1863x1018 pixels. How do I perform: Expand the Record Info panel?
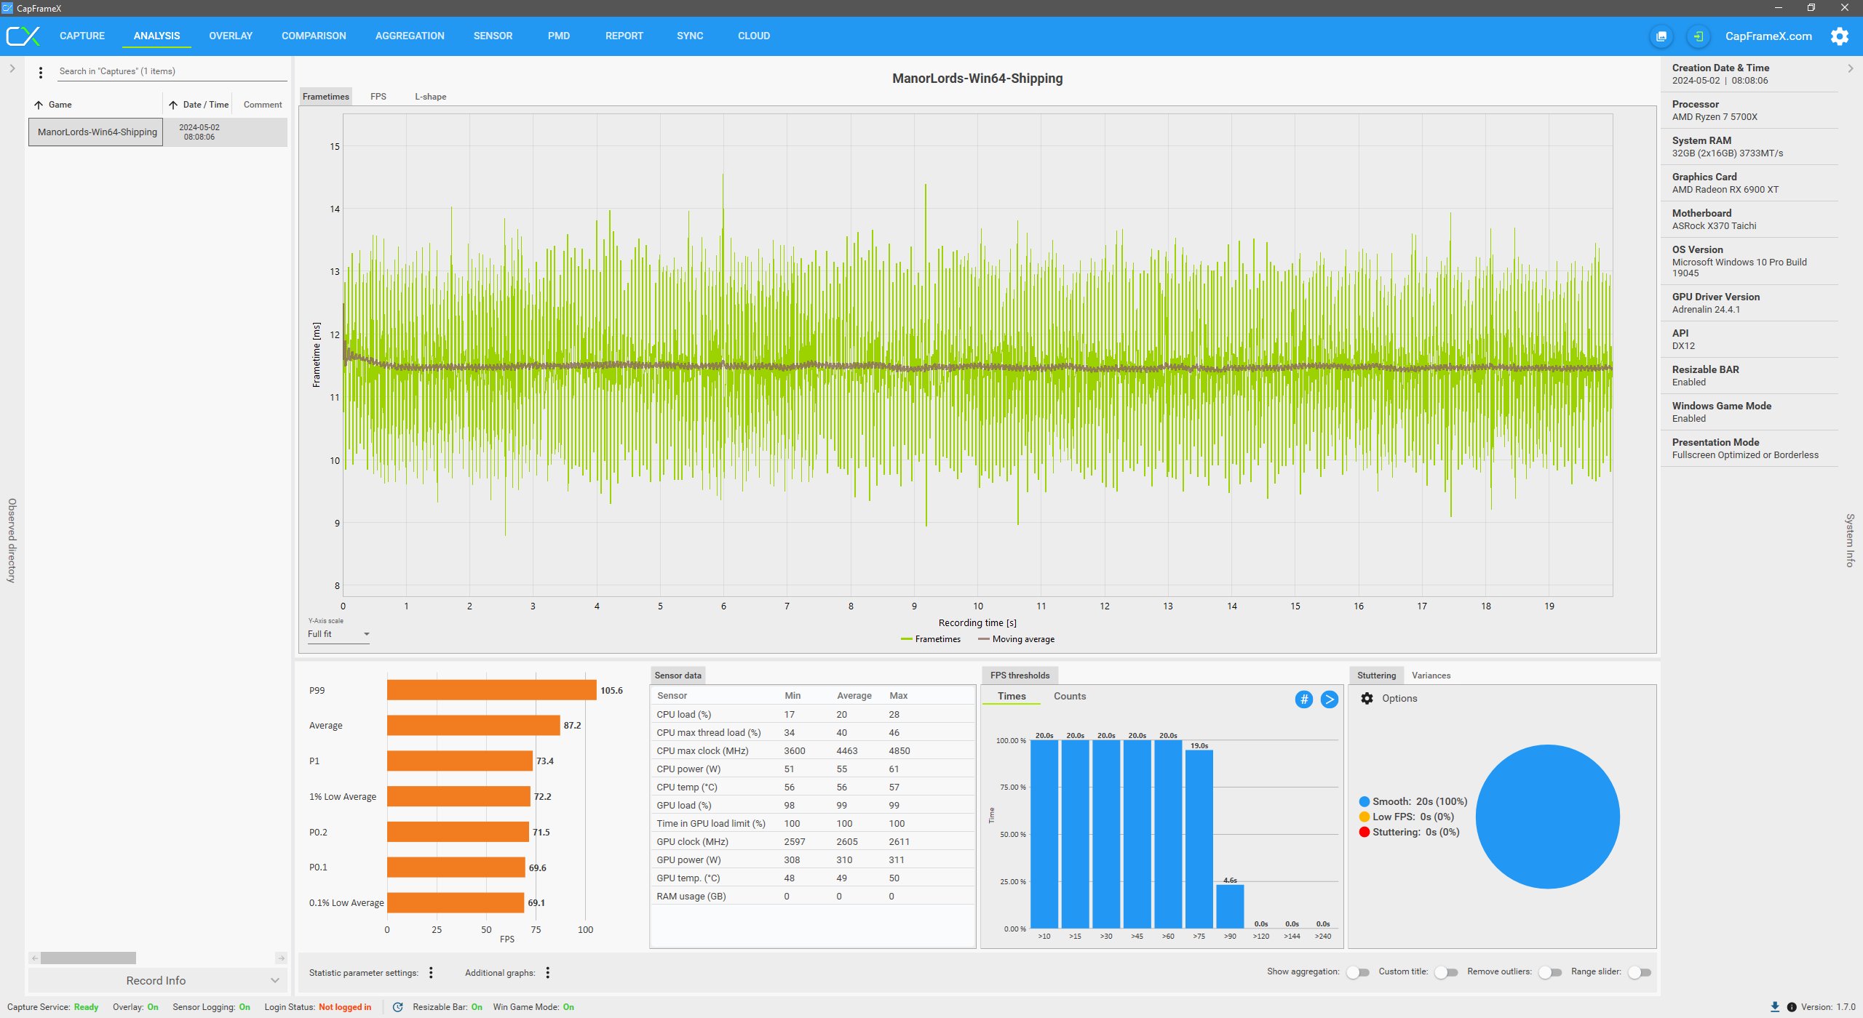pyautogui.click(x=156, y=980)
